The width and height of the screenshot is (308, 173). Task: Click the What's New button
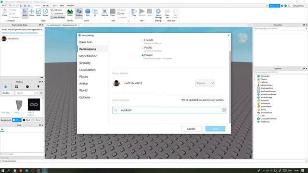coord(274,6)
